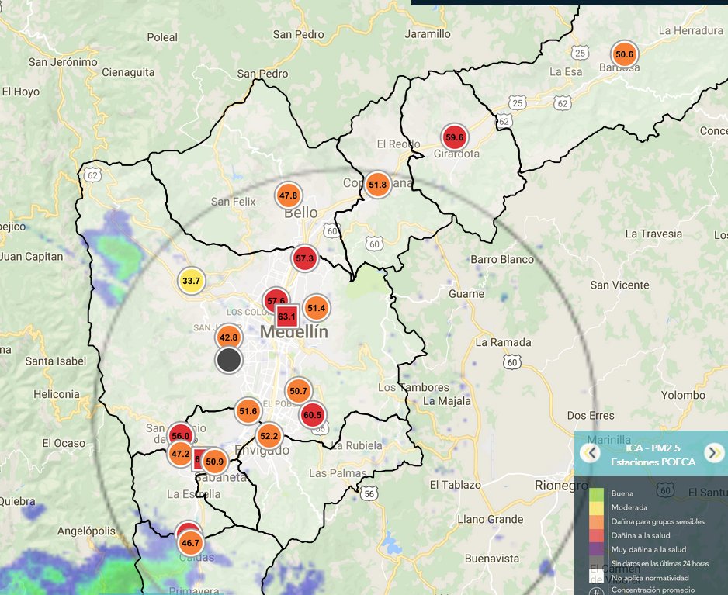Select the 50.6 station marker near Barbosa

[x=624, y=54]
